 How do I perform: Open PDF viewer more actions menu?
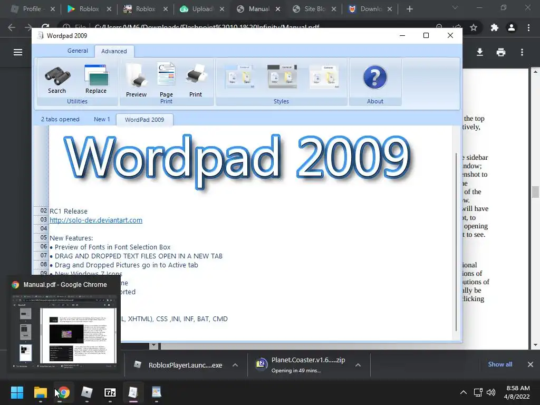click(x=522, y=52)
